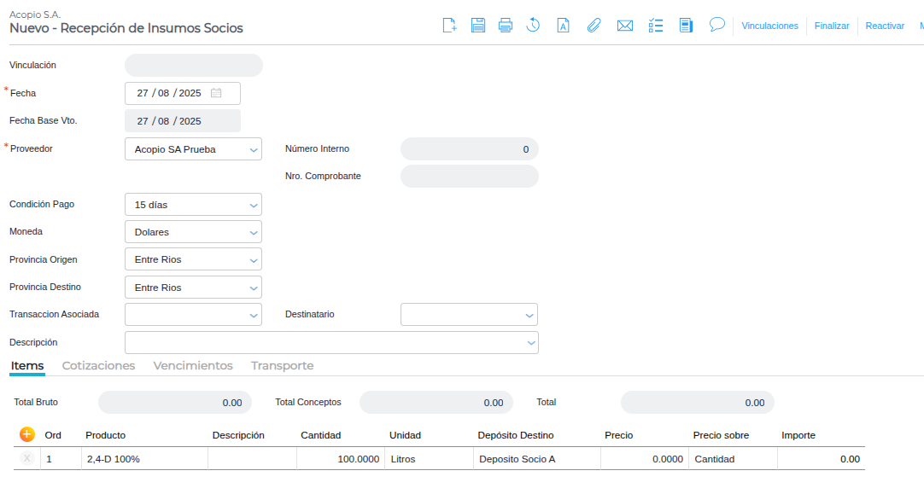Expand the Moneda dropdown
The height and width of the screenshot is (494, 924).
pos(254,232)
